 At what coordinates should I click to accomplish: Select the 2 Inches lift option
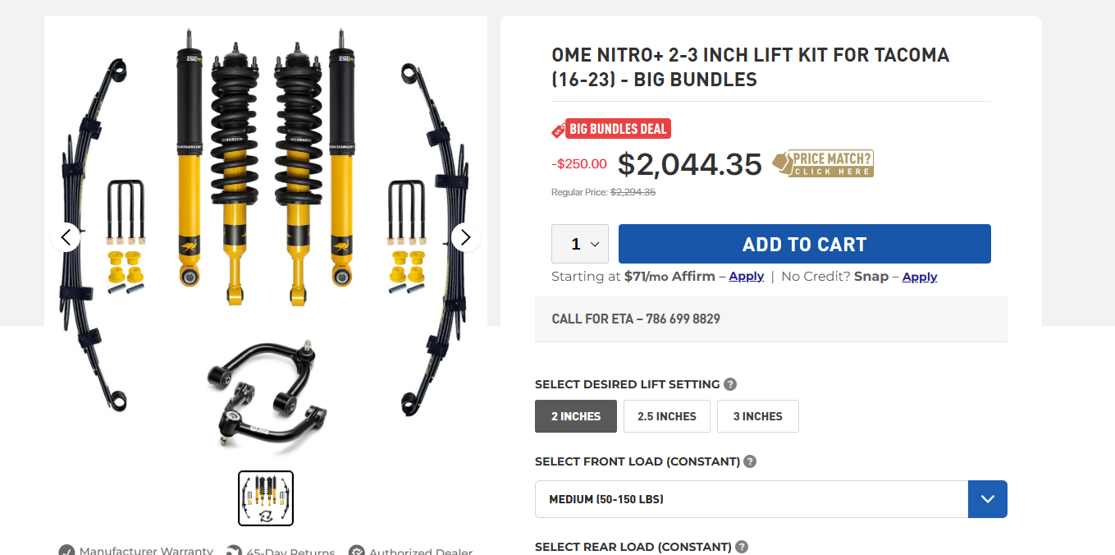pos(576,416)
